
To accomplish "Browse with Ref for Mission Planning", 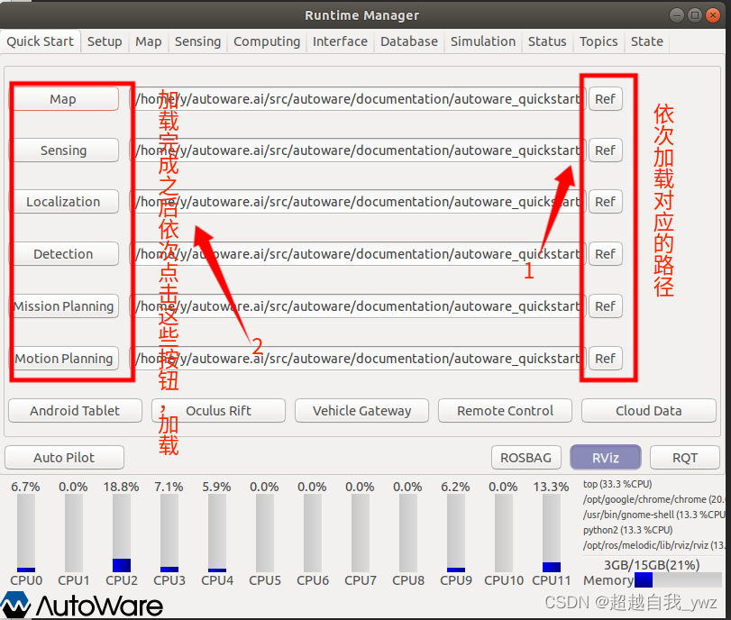I will pos(605,305).
